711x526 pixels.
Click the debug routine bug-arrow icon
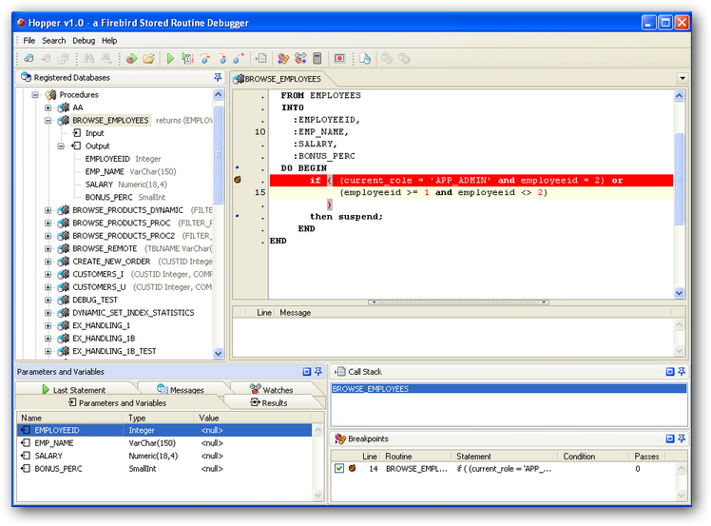tap(131, 58)
